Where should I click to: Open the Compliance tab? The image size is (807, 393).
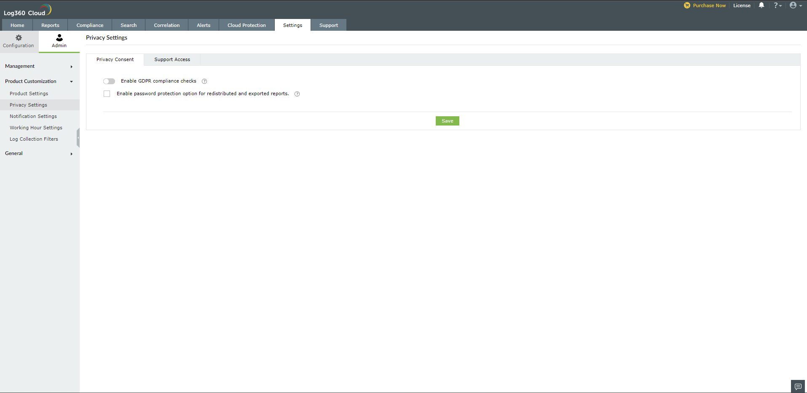click(90, 25)
